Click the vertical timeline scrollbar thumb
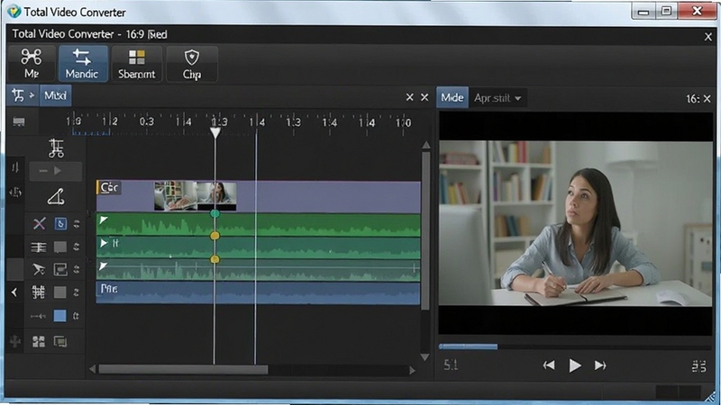721x405 pixels. pos(425,231)
